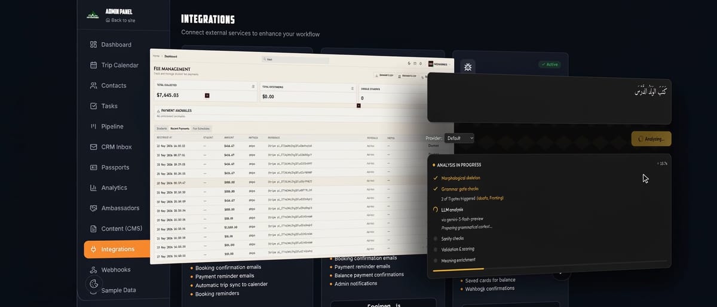
Task: Click the Dashboard grid icon
Action: click(x=93, y=44)
